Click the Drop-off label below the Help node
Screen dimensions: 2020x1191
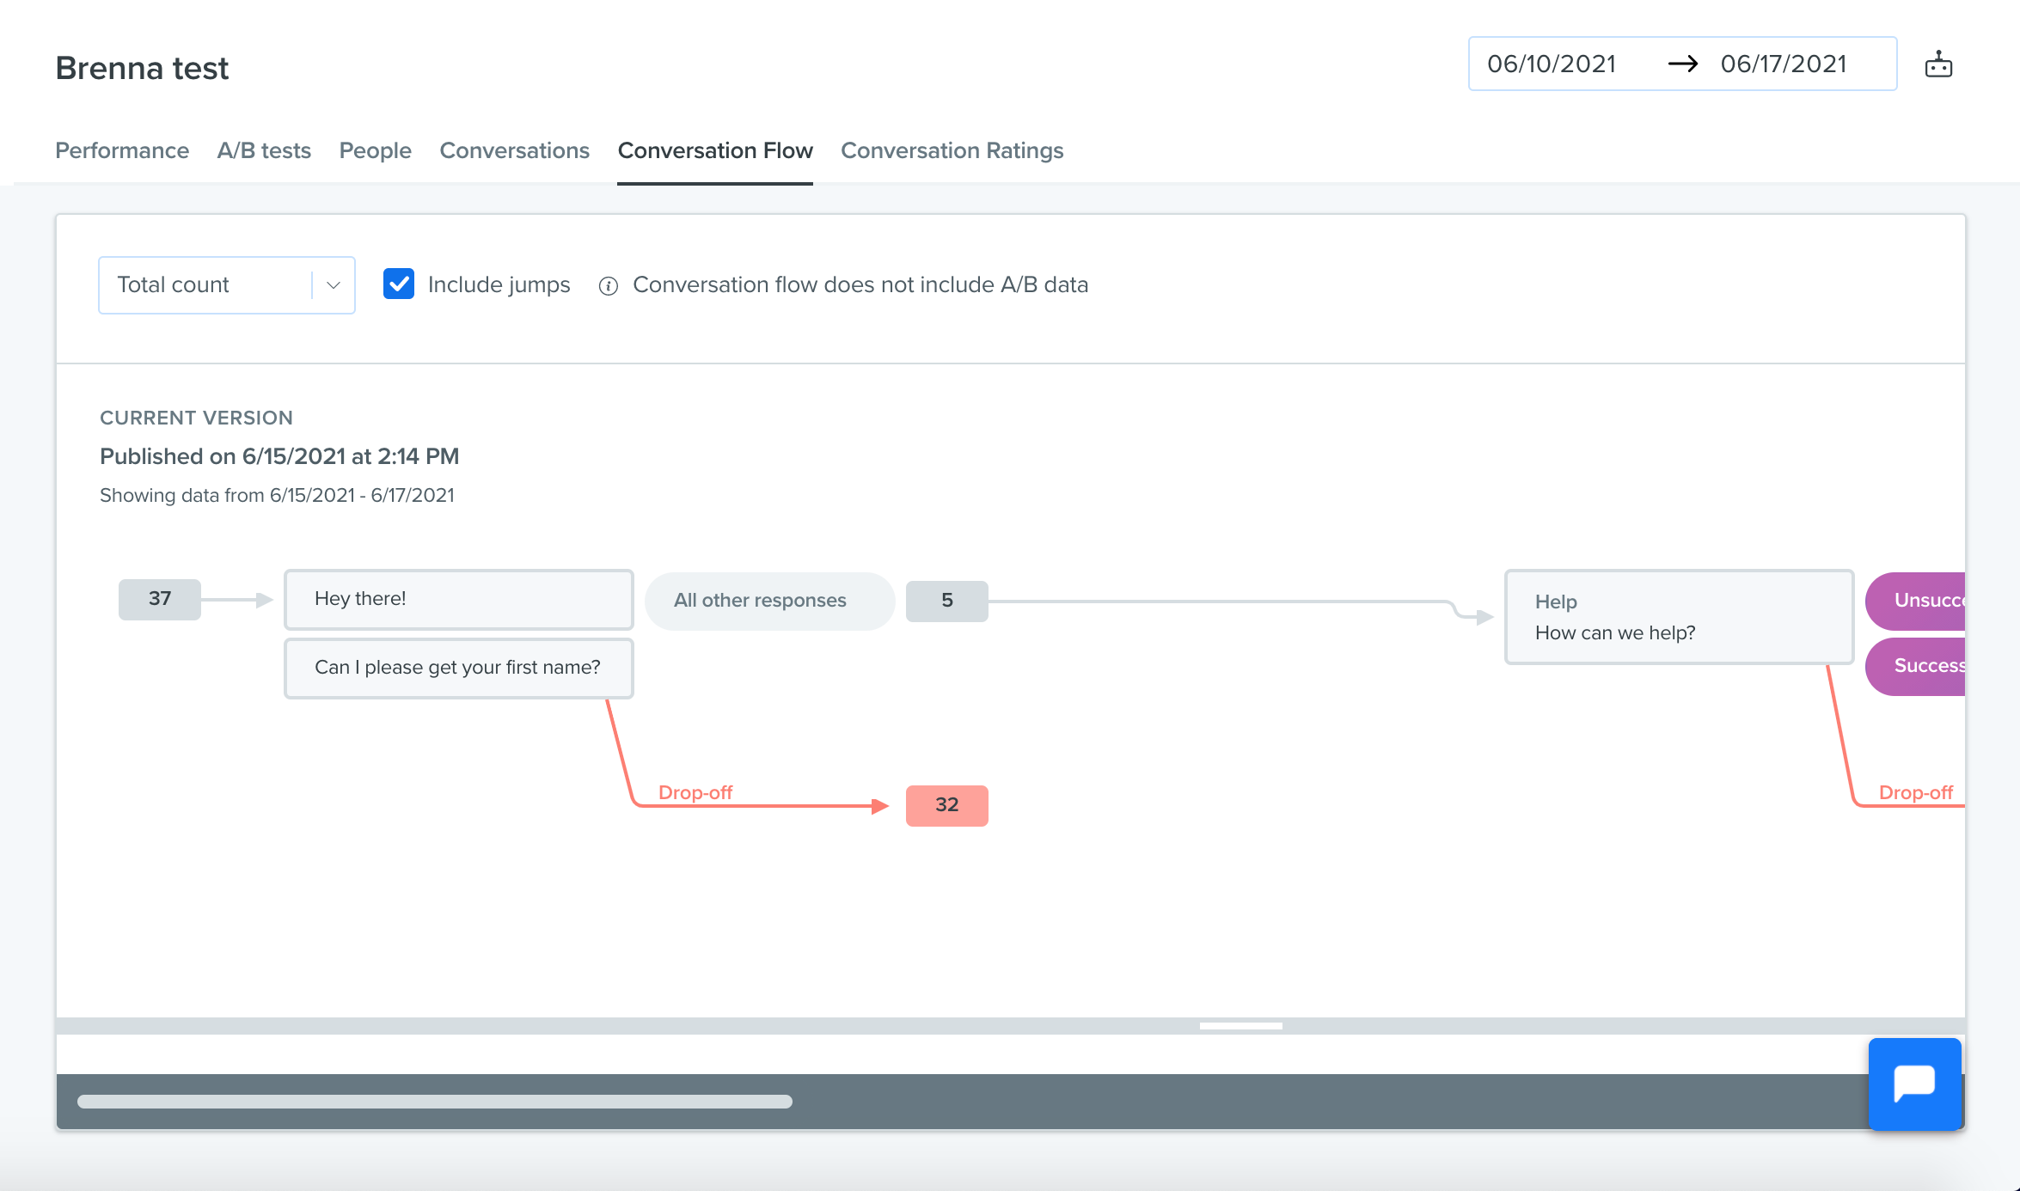click(1916, 792)
